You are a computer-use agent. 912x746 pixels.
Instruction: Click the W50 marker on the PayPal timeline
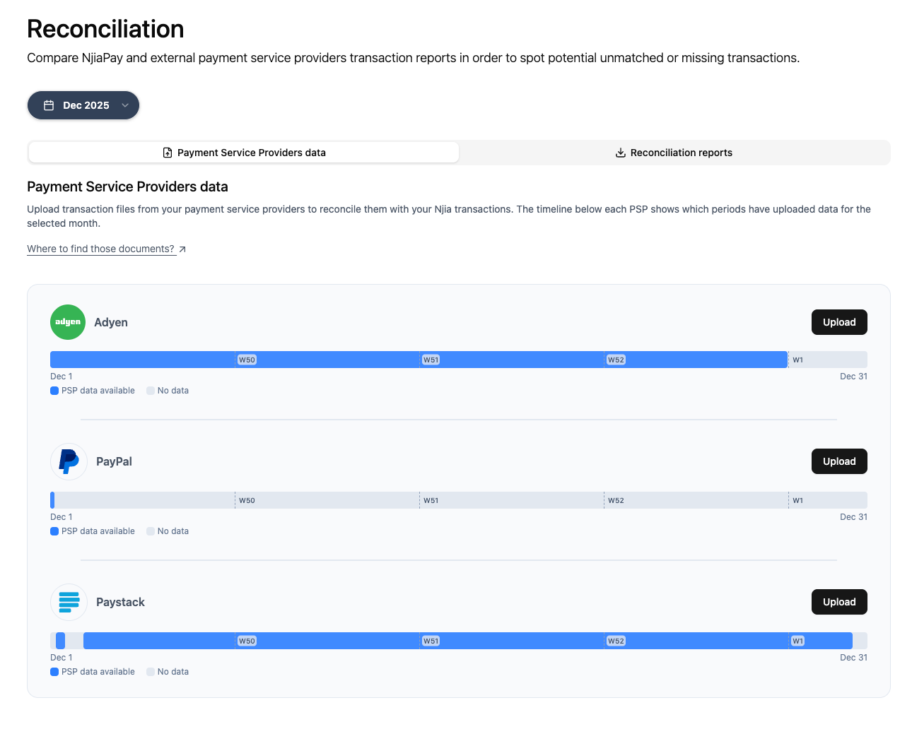tap(247, 499)
